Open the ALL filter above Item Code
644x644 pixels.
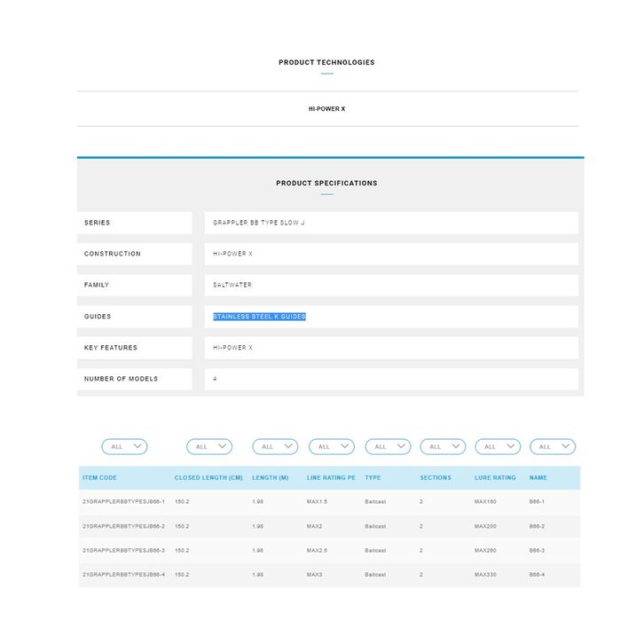pyautogui.click(x=124, y=447)
